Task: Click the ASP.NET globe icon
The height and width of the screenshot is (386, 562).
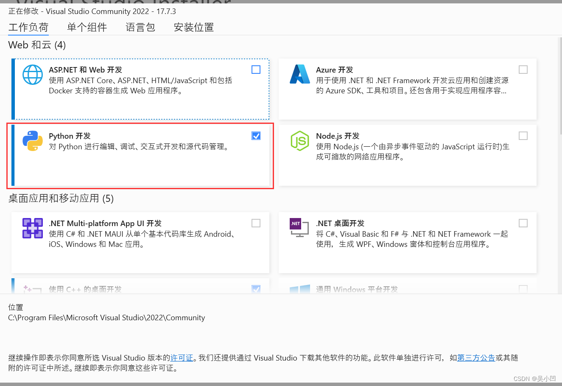Action: coord(33,75)
